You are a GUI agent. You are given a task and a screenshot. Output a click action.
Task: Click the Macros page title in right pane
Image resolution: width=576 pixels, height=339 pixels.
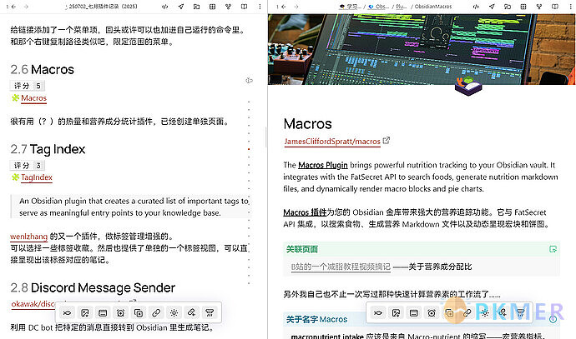(308, 124)
